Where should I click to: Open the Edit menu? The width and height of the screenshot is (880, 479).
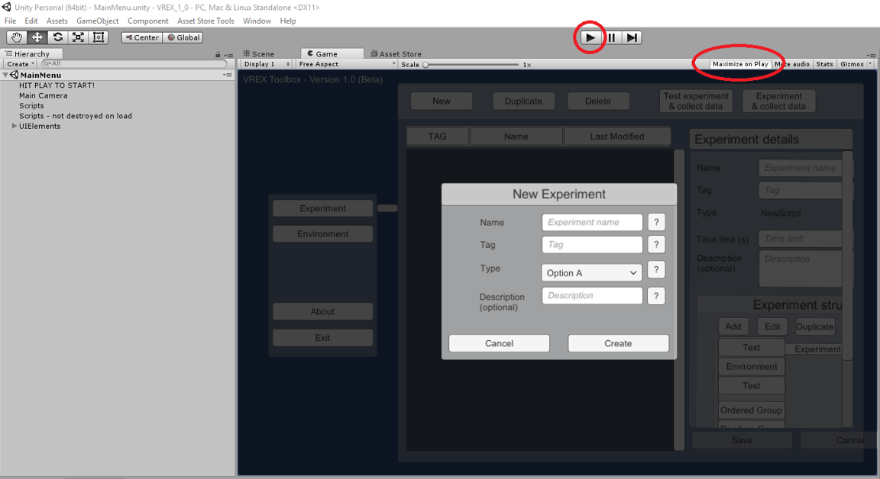click(x=31, y=21)
